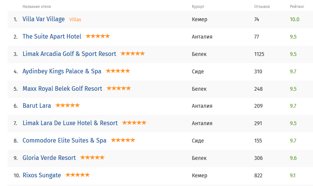The image size is (313, 186).
Task: Click stars next to Limak Arcadia Golf & Sport Resort
Action: click(133, 54)
